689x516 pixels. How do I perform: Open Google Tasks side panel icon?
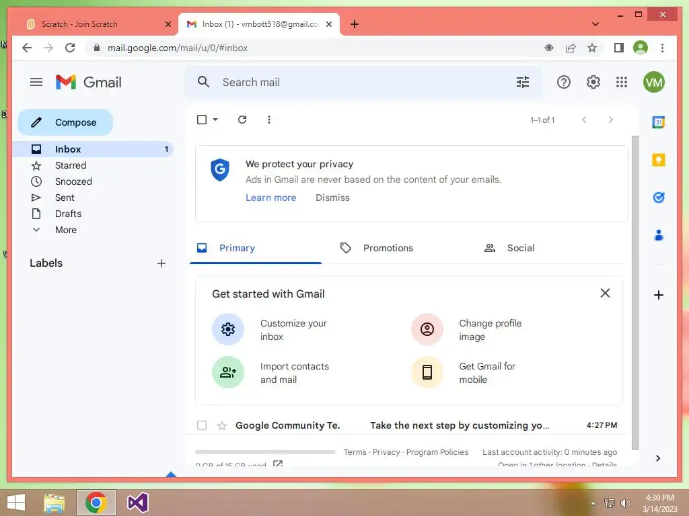[658, 198]
